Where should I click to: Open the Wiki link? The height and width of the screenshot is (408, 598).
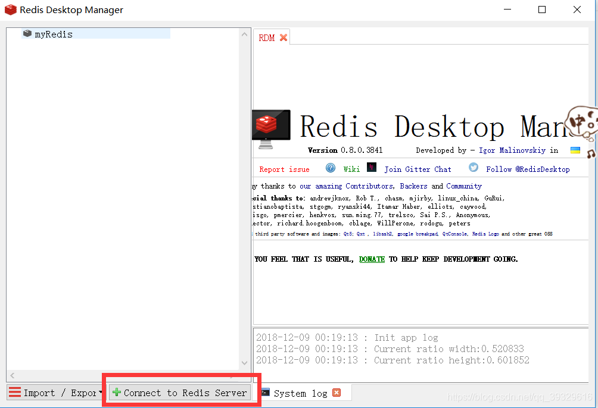pos(351,169)
